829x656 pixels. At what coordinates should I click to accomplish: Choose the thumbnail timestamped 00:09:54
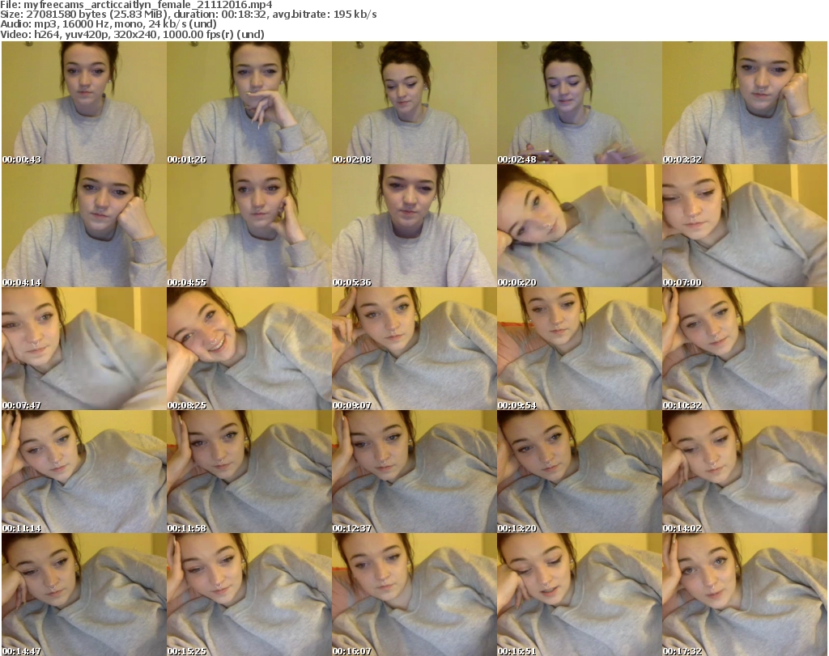click(580, 349)
